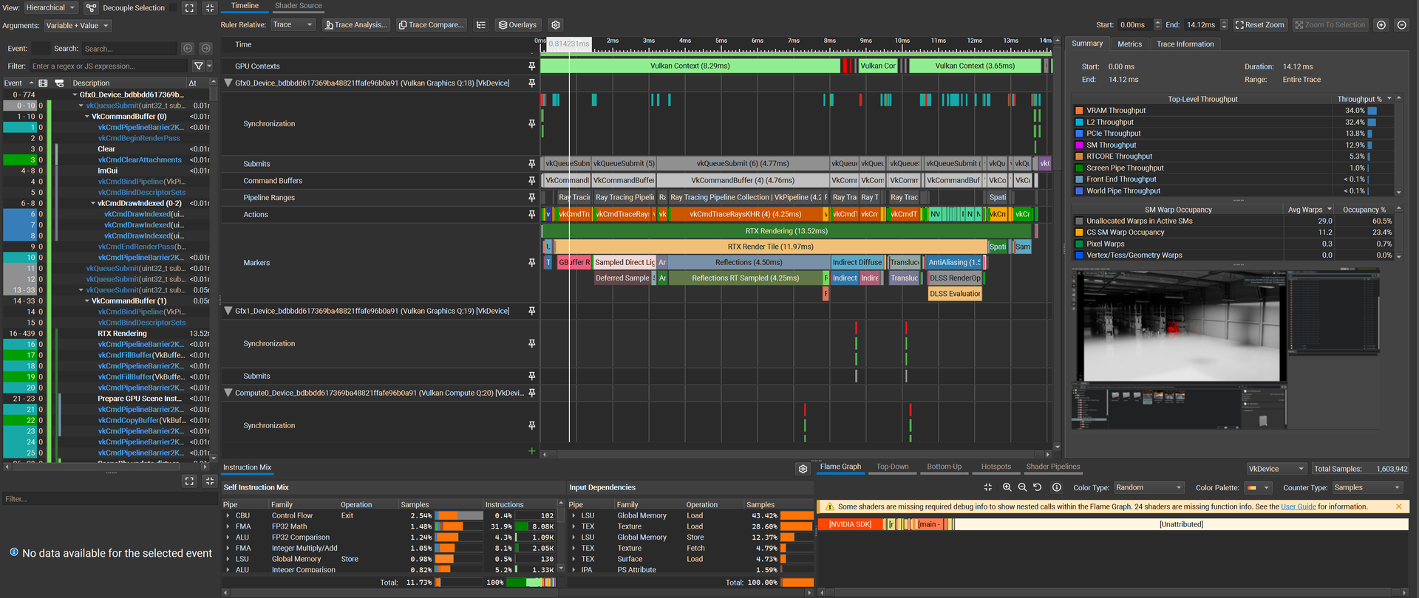Open the User Guide link
The image size is (1419, 598).
1298,506
